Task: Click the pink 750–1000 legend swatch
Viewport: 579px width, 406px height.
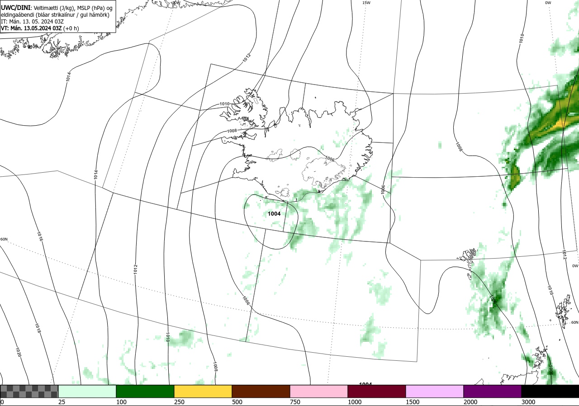Action: [x=319, y=391]
